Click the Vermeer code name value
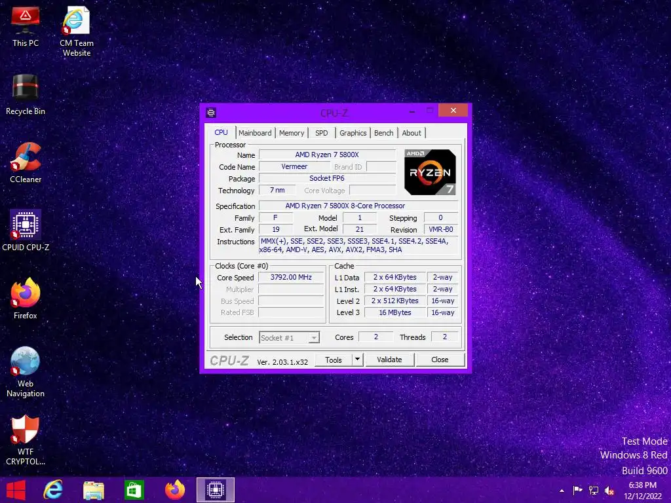671x503 pixels. [294, 166]
